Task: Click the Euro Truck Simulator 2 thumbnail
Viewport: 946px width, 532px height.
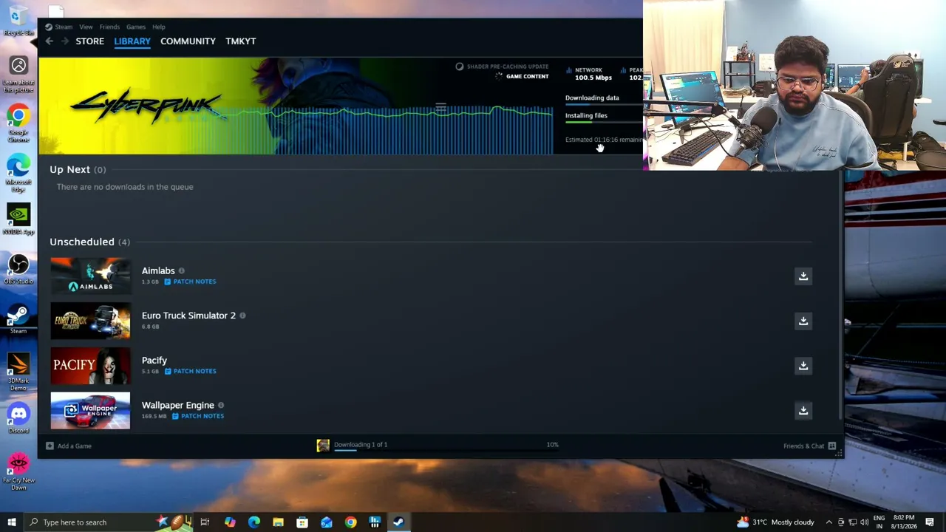Action: pyautogui.click(x=90, y=321)
